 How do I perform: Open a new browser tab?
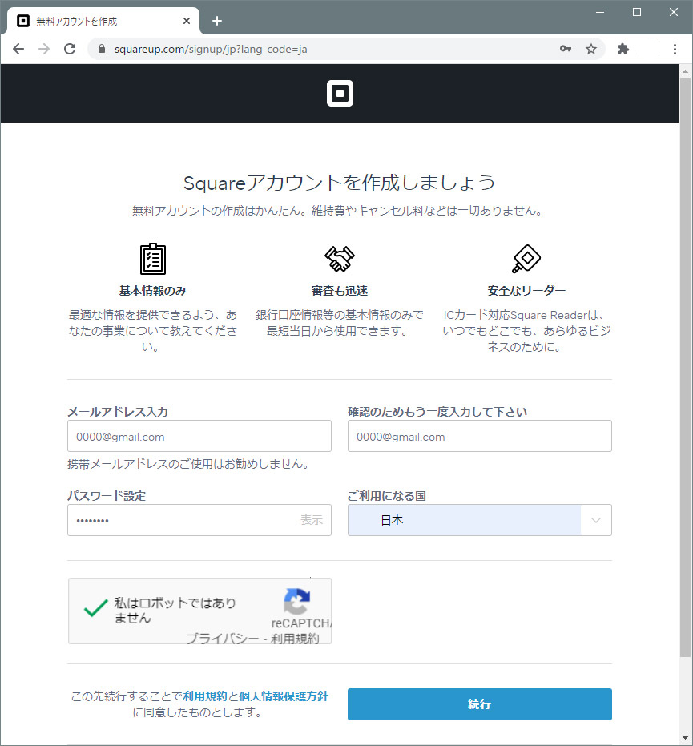(216, 21)
